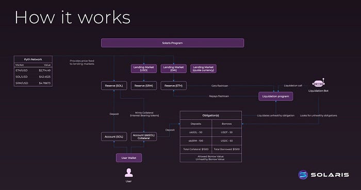
Task: Click the 'Liquidation Bot' caption
Action: [318, 91]
